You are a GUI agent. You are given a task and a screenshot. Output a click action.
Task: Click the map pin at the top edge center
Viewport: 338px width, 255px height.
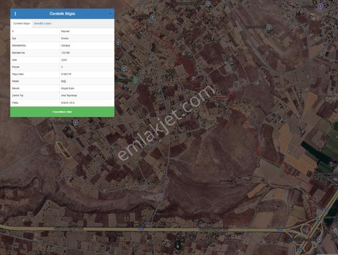coord(208,3)
